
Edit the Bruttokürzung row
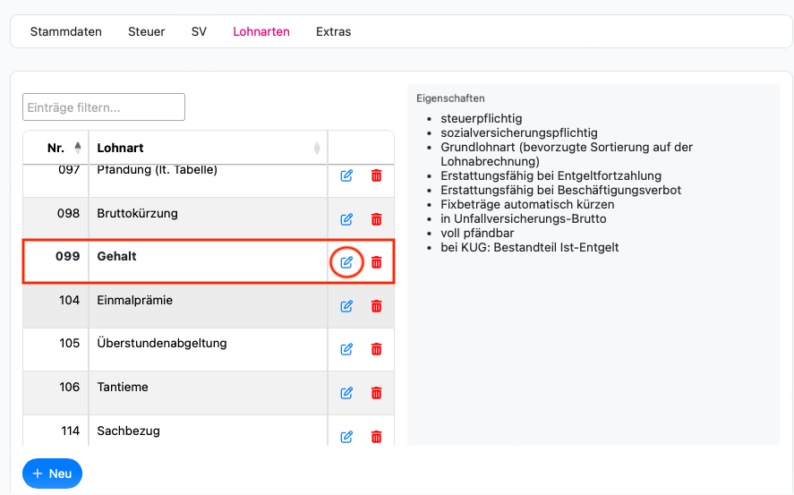click(346, 219)
